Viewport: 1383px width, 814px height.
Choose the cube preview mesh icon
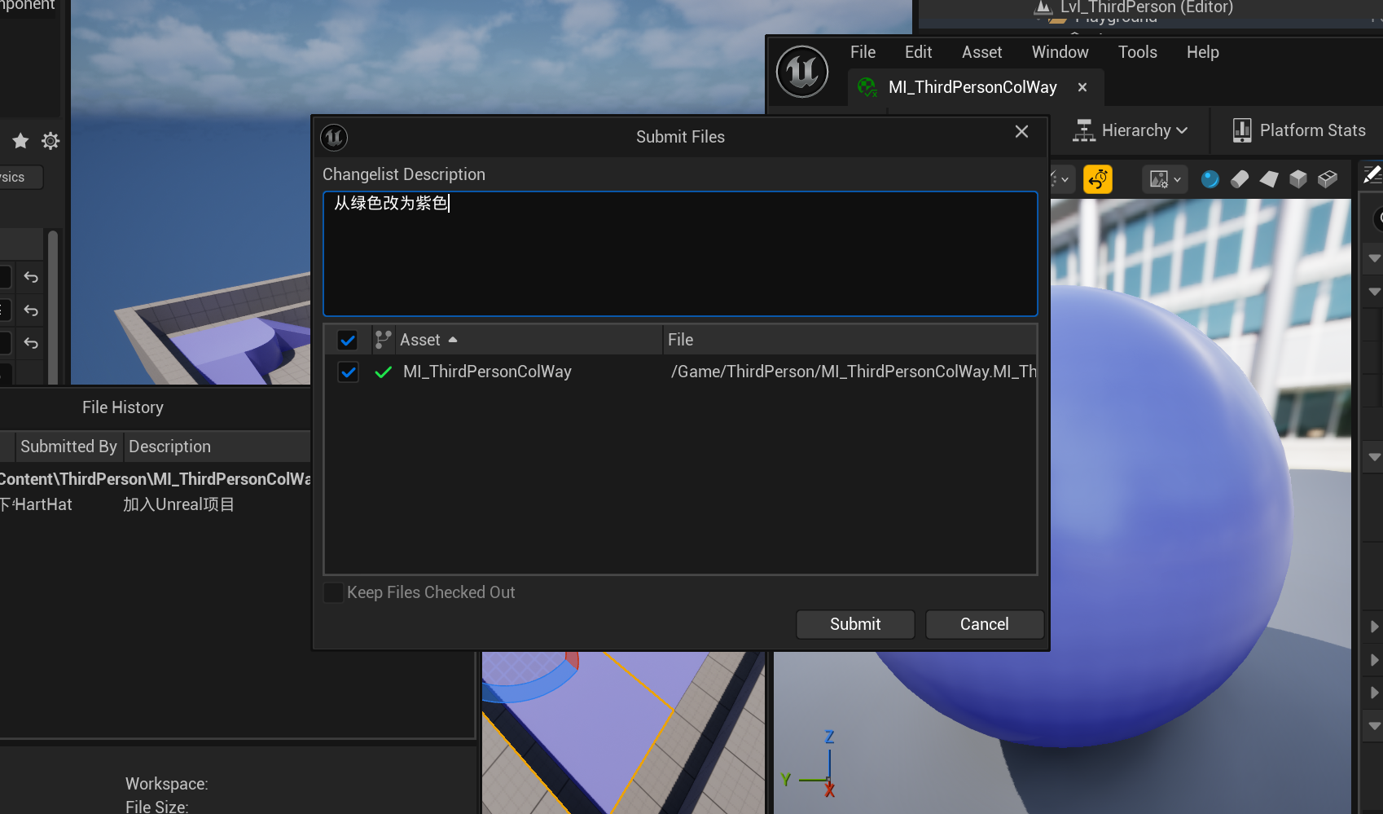1297,179
